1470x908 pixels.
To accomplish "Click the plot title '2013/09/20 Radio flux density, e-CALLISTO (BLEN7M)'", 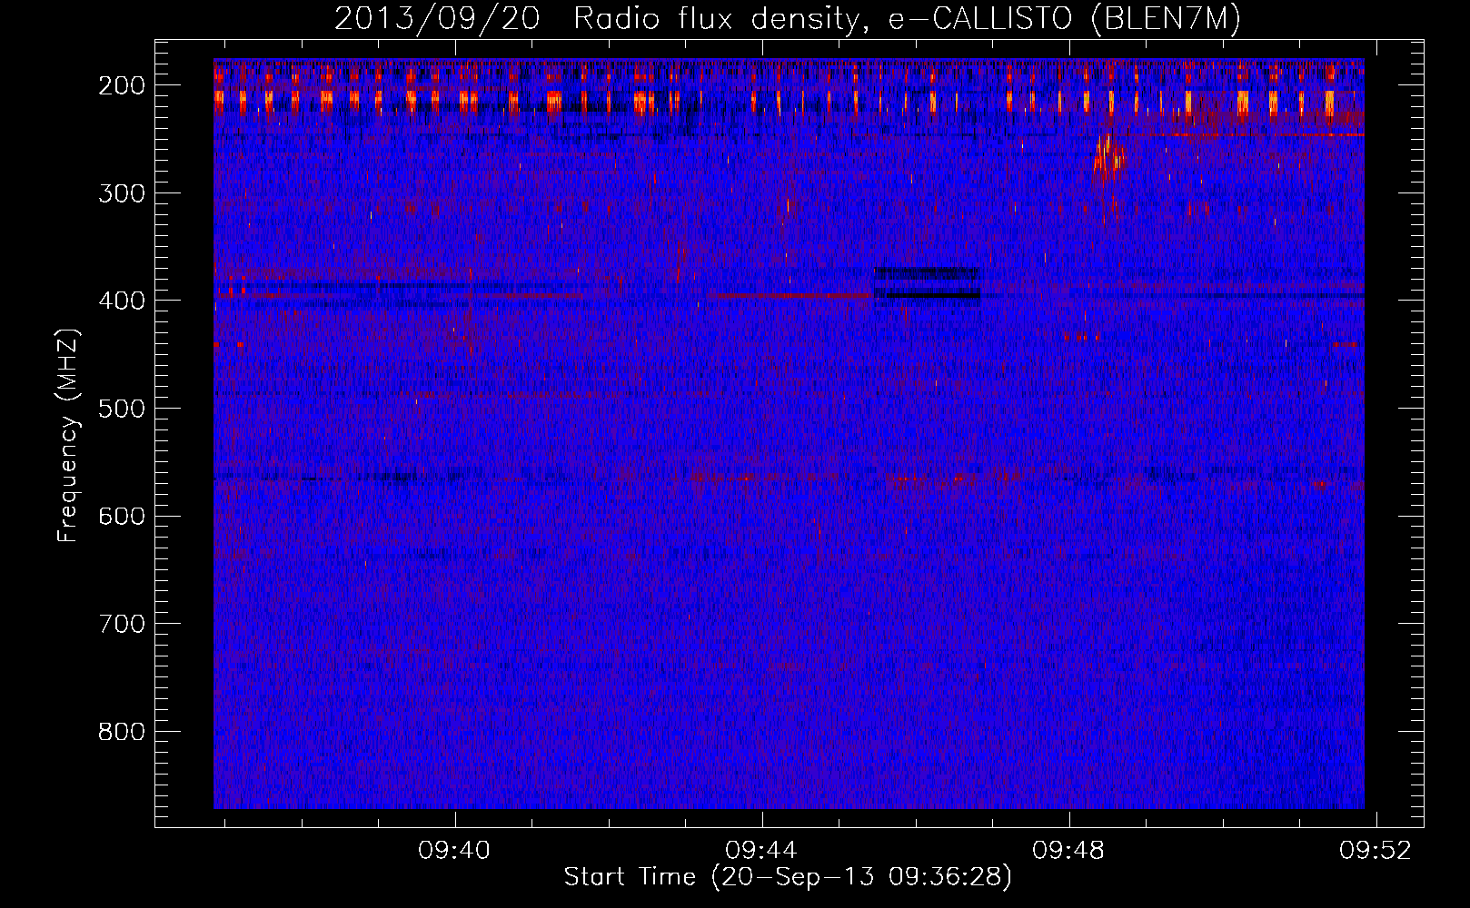I will coord(787,18).
